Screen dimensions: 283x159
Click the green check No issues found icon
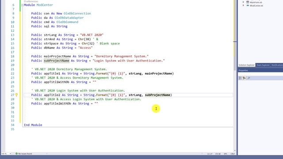pyautogui.click(x=17, y=154)
